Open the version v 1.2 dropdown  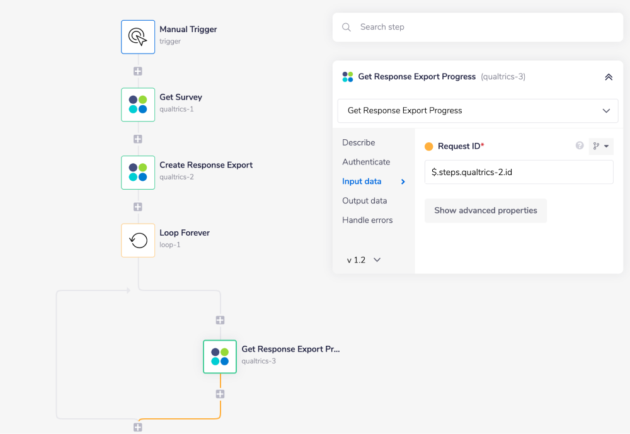(x=364, y=260)
